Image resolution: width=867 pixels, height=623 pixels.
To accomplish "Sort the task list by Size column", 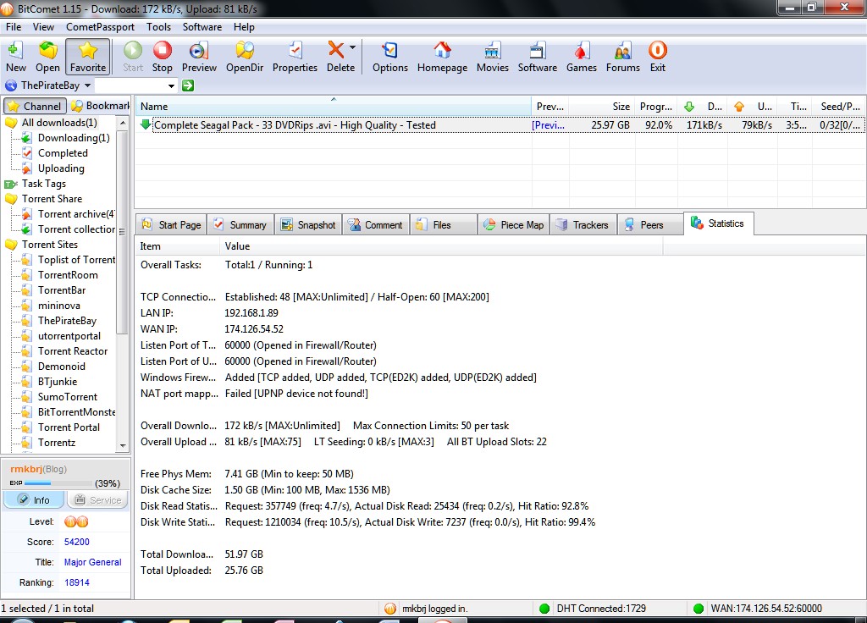I will [x=602, y=106].
